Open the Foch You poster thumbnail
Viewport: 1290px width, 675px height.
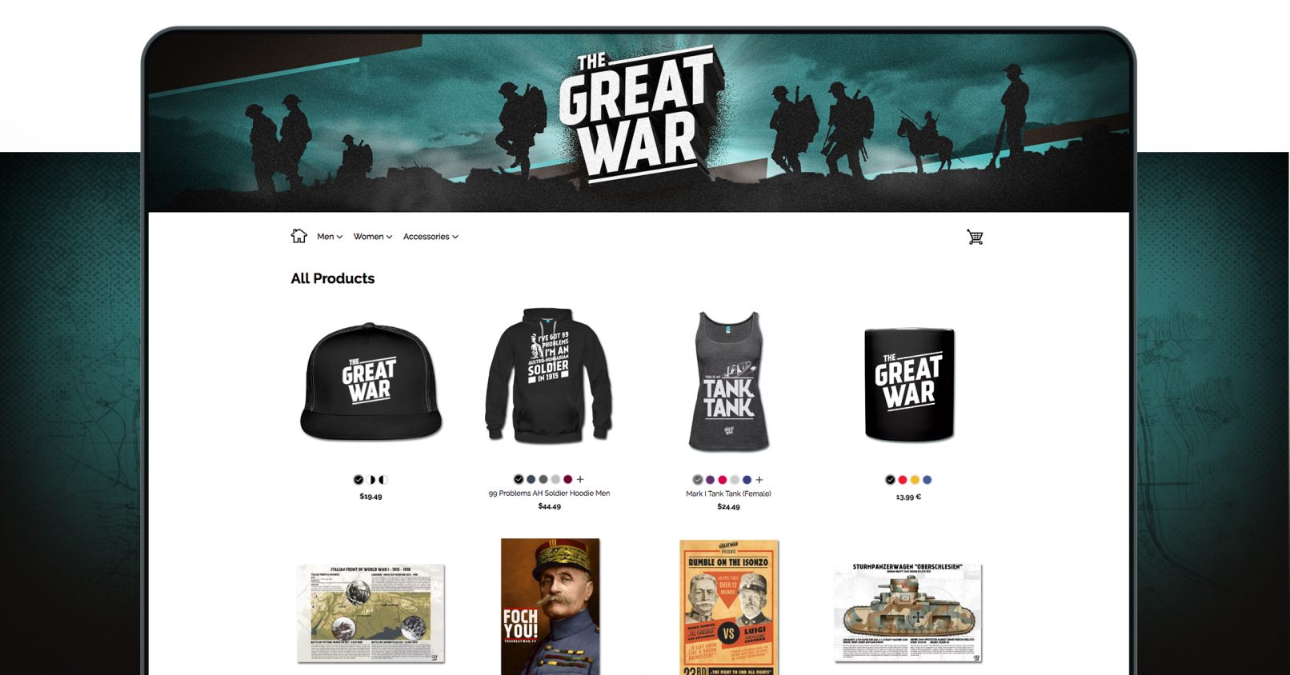click(x=550, y=606)
